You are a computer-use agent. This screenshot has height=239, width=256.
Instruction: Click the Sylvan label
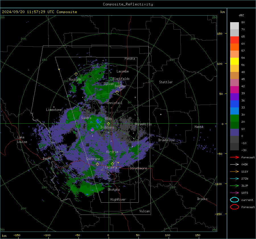point(109,84)
